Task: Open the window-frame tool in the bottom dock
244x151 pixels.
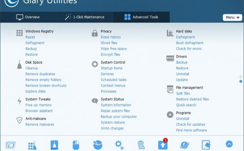Action: click(11, 145)
